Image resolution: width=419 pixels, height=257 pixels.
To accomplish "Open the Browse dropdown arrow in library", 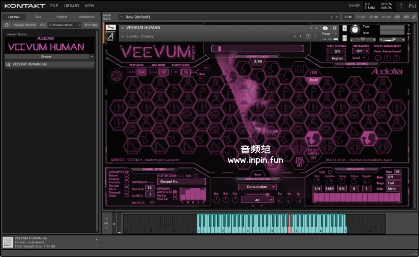I will tap(91, 57).
